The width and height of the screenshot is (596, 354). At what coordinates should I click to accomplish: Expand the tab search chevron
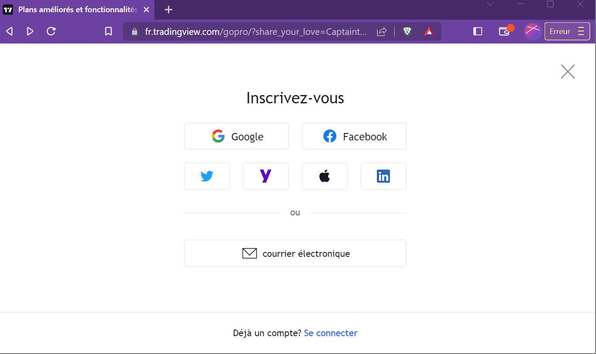pyautogui.click(x=490, y=4)
